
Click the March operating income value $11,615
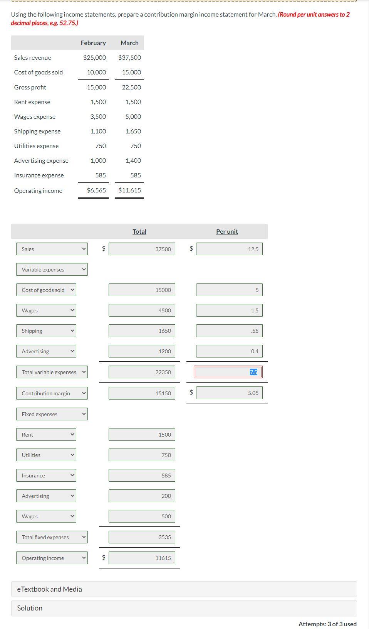(129, 190)
